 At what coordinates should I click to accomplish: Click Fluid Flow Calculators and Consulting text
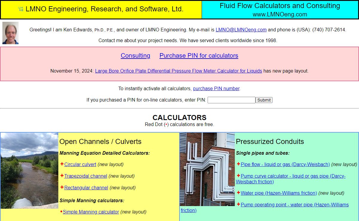pos(280,6)
